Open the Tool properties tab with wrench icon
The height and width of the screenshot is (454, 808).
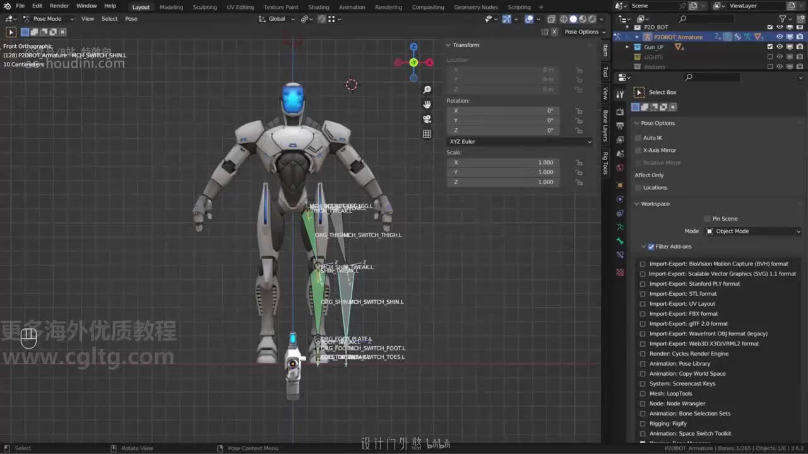pos(620,95)
